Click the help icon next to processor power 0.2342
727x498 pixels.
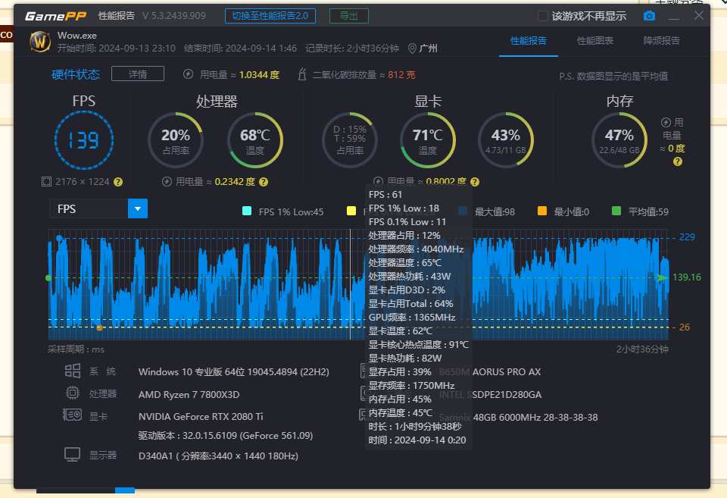click(262, 182)
